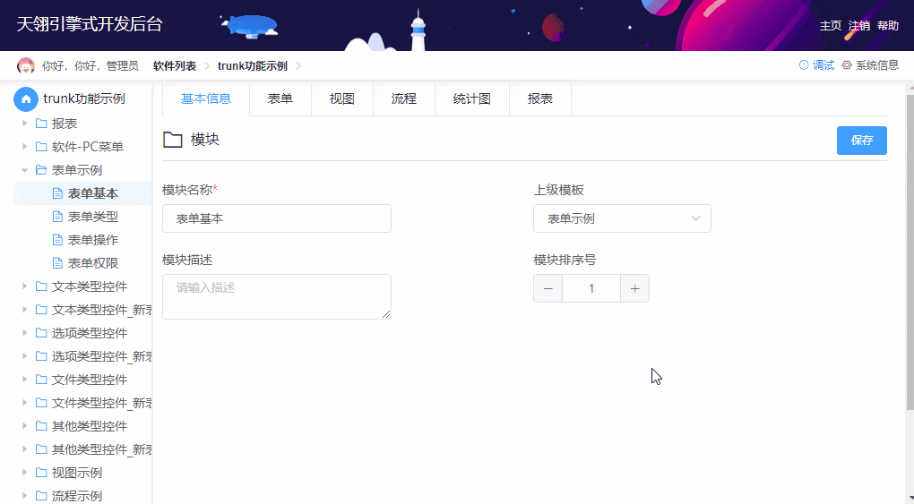Screen dimensions: 914x504
Task: Click the folder icon next to 视图示例
Action: [41, 473]
